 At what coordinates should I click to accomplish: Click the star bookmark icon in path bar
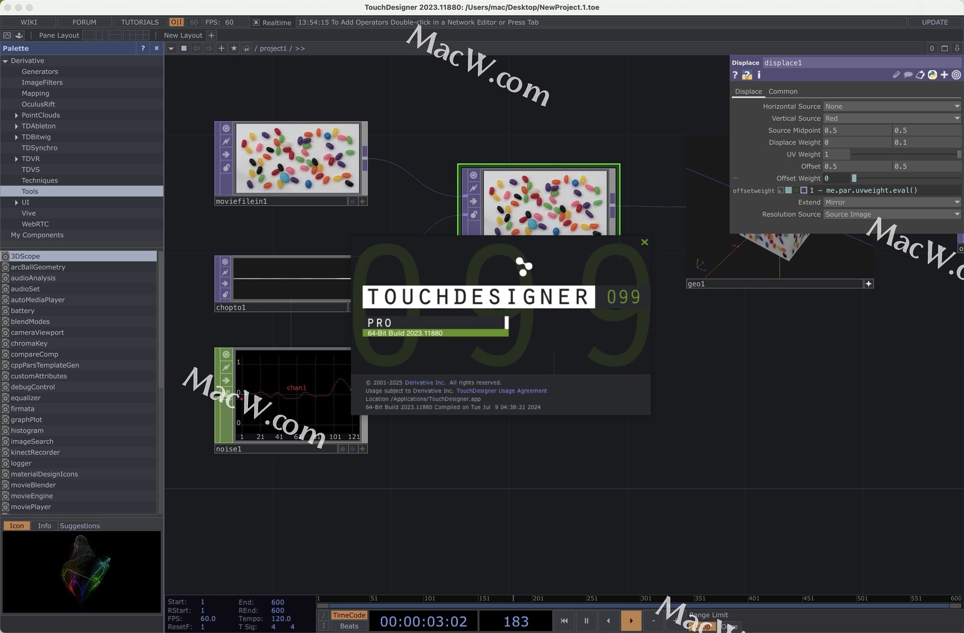[234, 48]
